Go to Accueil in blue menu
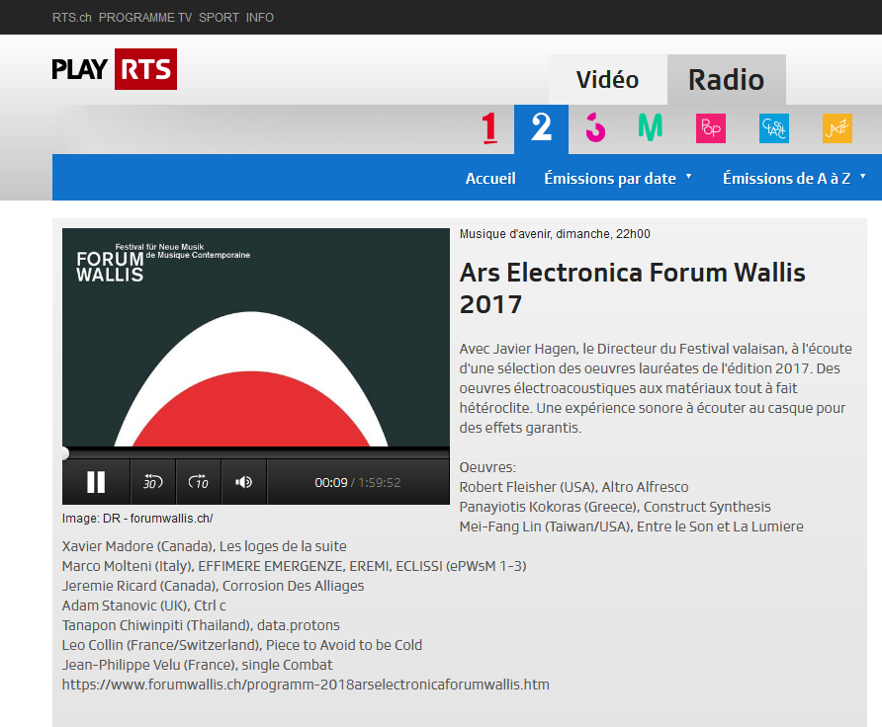The image size is (882, 727). pyautogui.click(x=490, y=178)
